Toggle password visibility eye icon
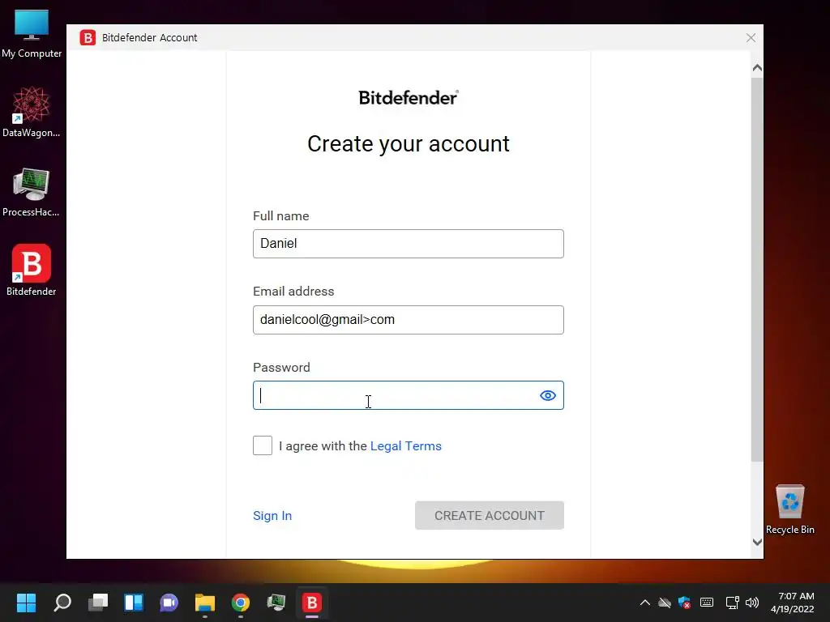 tap(547, 395)
